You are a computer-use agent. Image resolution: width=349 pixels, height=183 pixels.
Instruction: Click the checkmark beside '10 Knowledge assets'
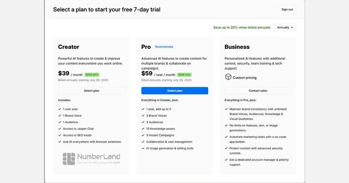coord(143,129)
